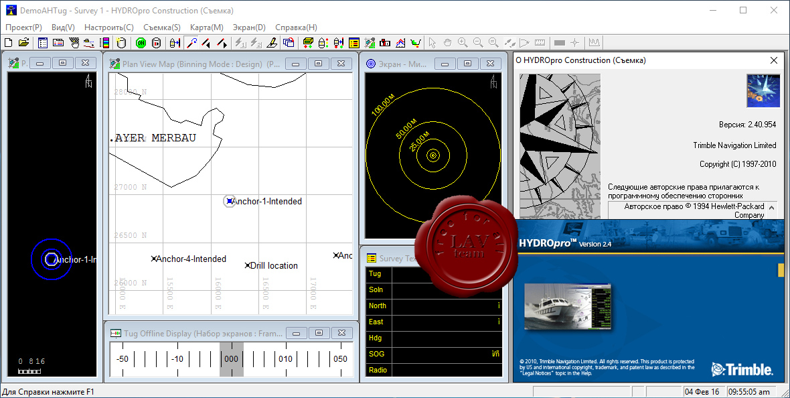This screenshot has height=398, width=790.
Task: Click the vessel-to-line navigation icon
Action: 175,43
